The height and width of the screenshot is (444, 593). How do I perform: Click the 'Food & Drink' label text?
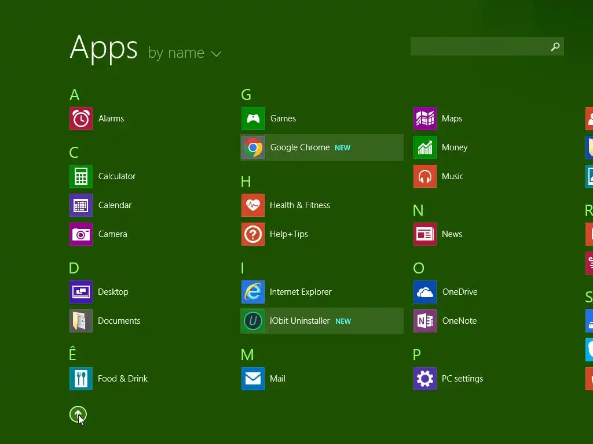point(123,379)
